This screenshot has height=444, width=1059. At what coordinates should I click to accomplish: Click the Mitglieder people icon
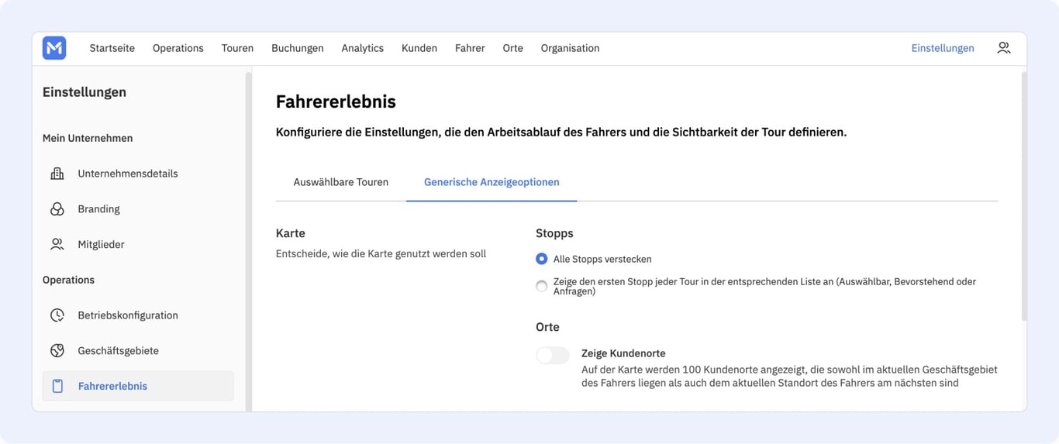coord(57,244)
